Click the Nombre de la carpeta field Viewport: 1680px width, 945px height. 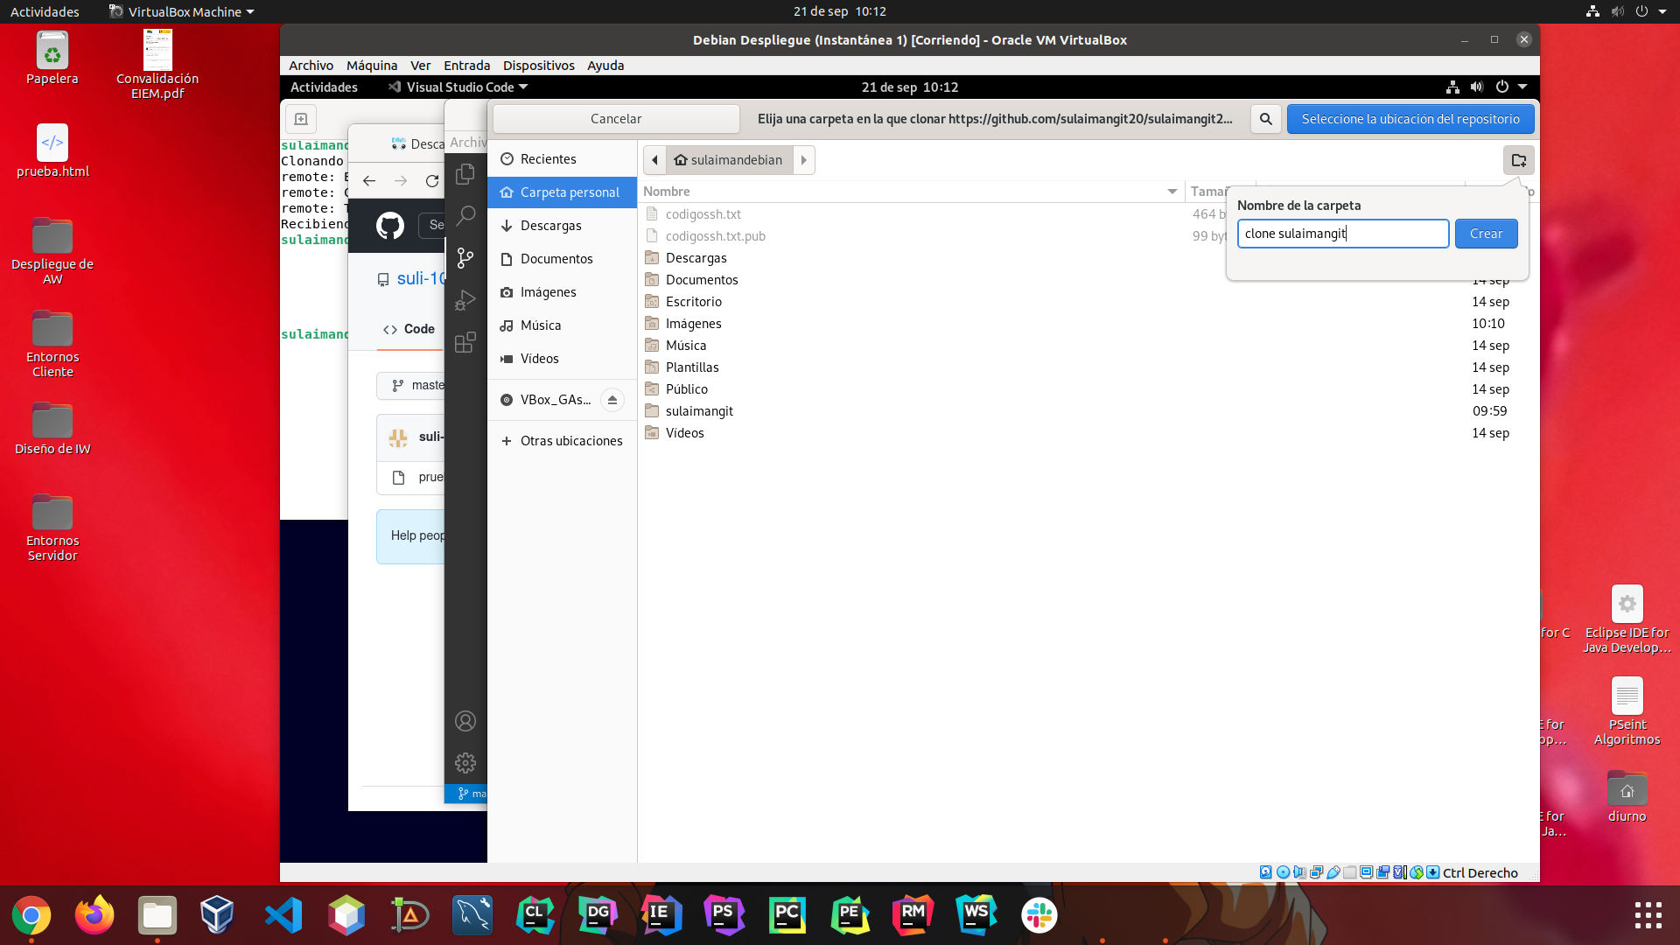pyautogui.click(x=1341, y=234)
